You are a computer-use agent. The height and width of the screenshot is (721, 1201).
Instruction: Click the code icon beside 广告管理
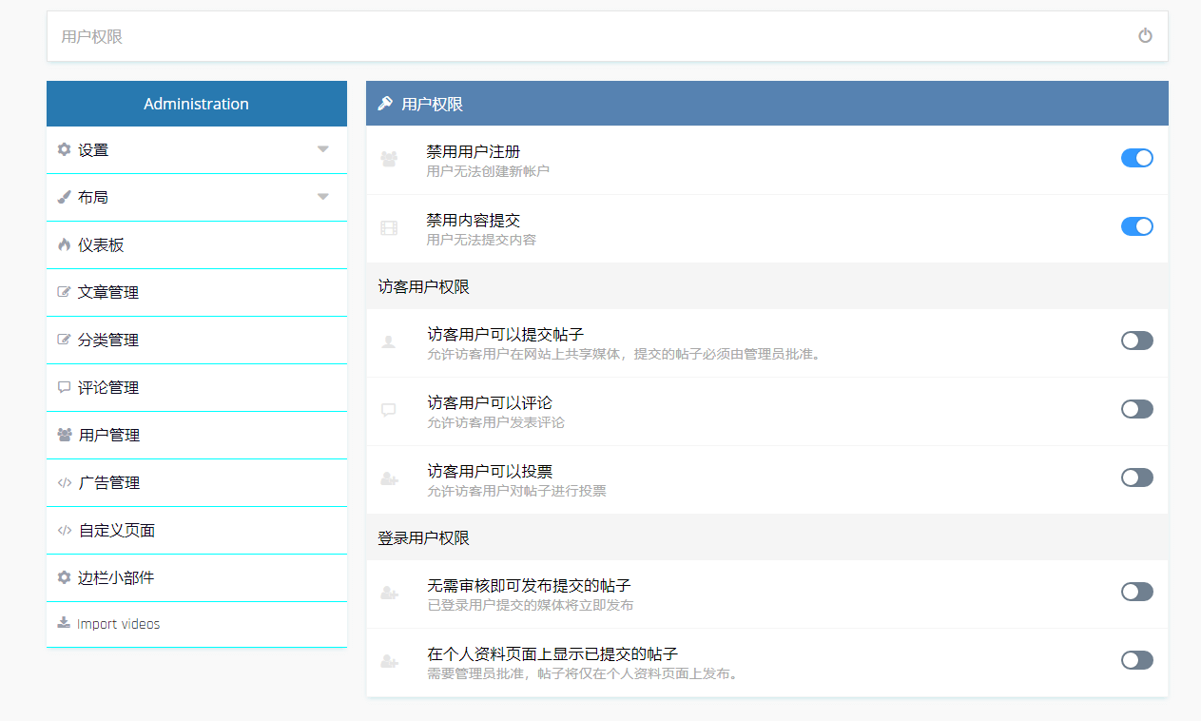point(64,482)
